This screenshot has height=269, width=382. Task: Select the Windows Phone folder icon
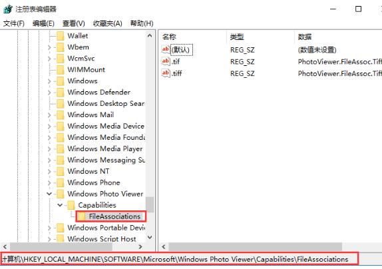pos(60,182)
